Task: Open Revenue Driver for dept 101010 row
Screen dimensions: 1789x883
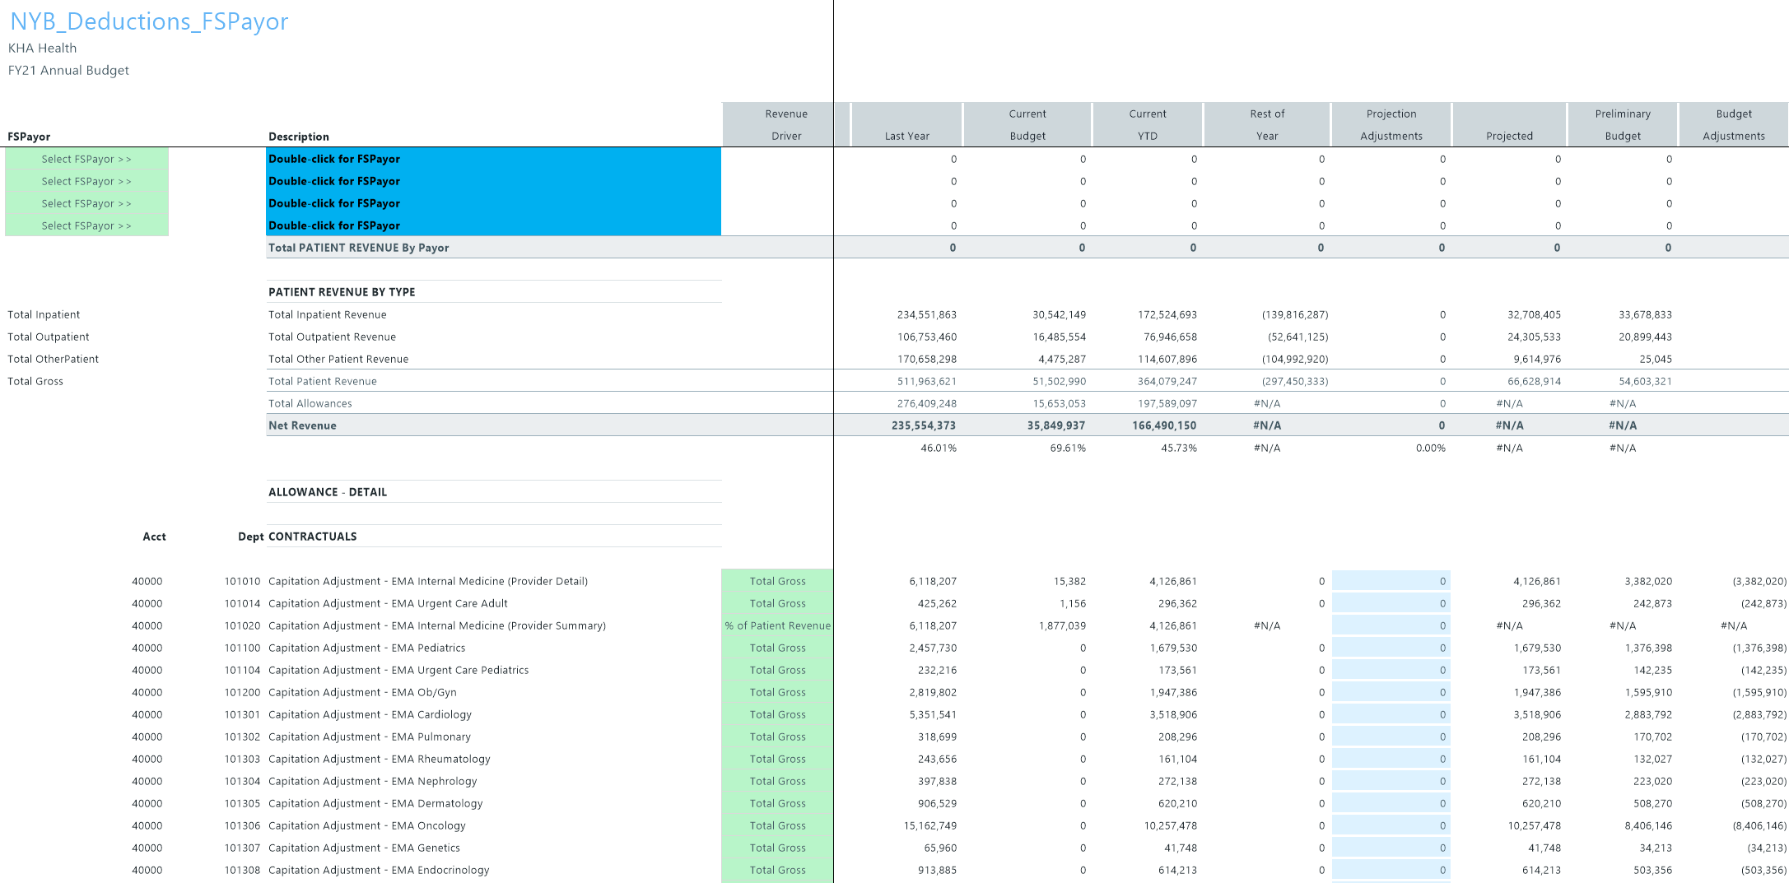Action: tap(777, 581)
